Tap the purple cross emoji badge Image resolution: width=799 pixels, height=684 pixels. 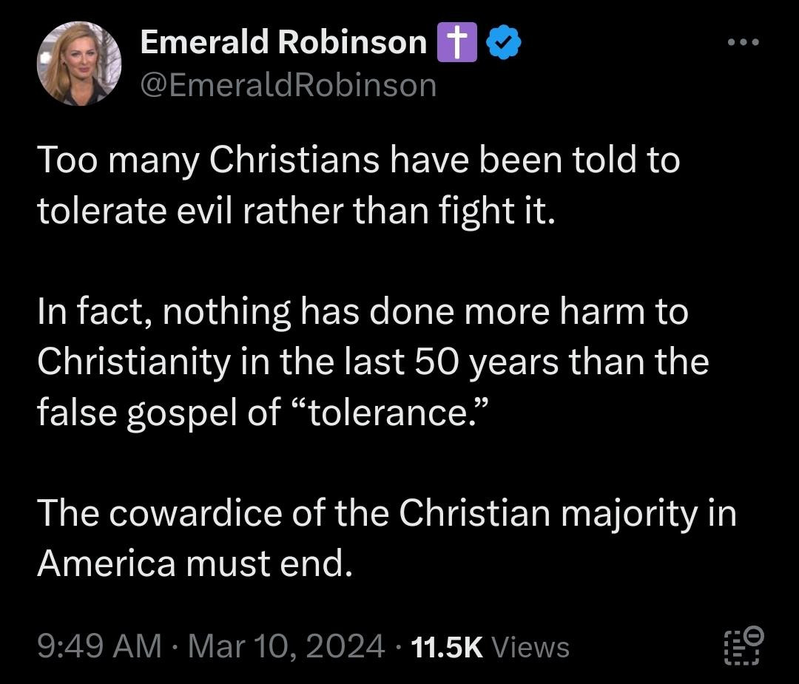coord(455,43)
